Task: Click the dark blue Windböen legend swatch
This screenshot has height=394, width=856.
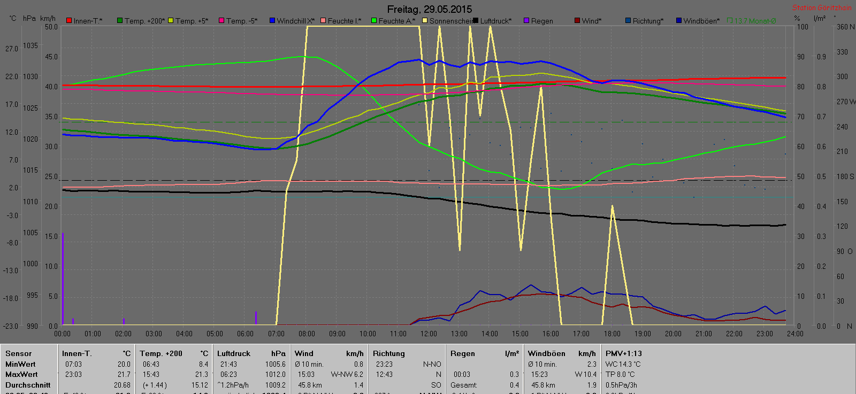Action: point(679,21)
